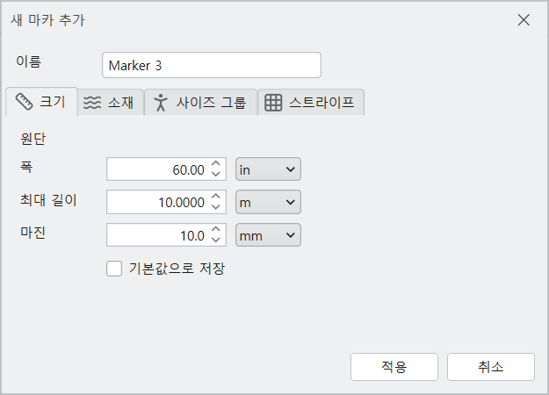This screenshot has height=395, width=549.
Task: Click the 최대 길이 field showing 10.0000
Action: [x=166, y=202]
